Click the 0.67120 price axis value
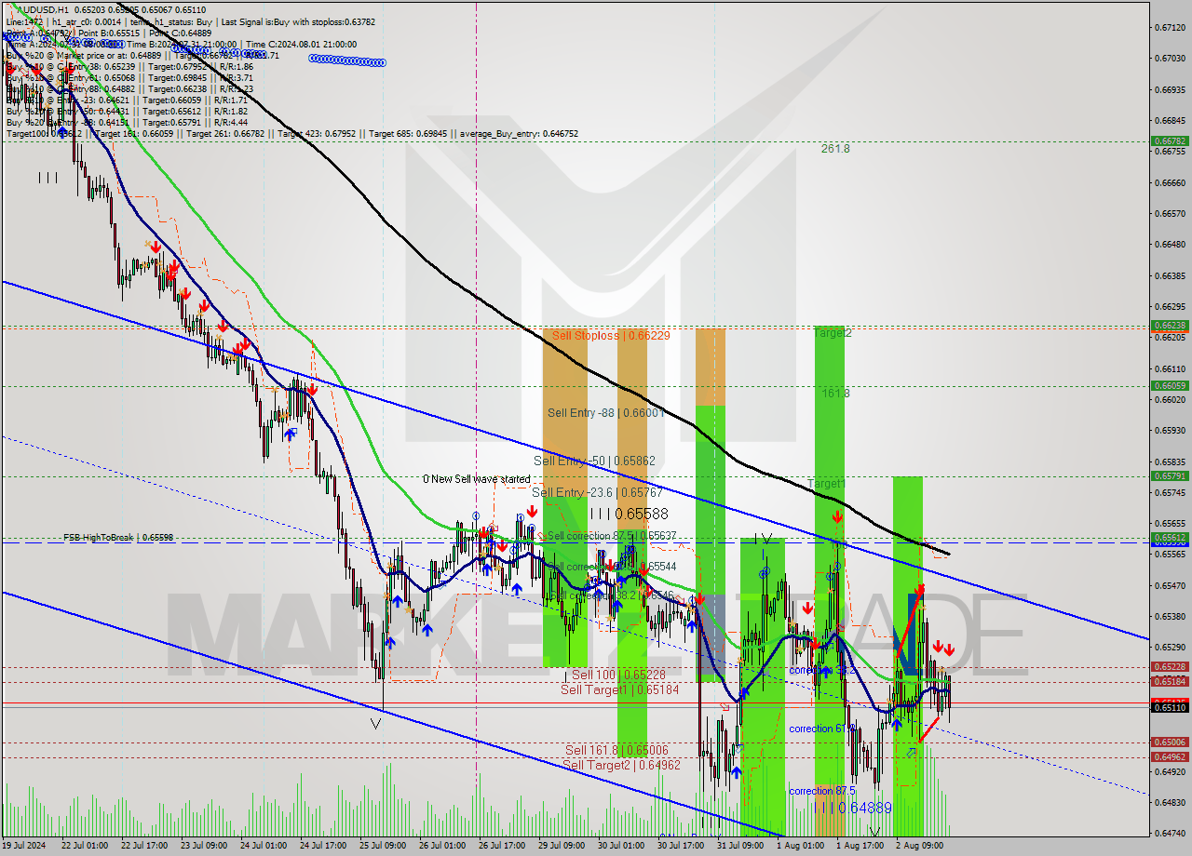1192x856 pixels. click(x=1170, y=27)
